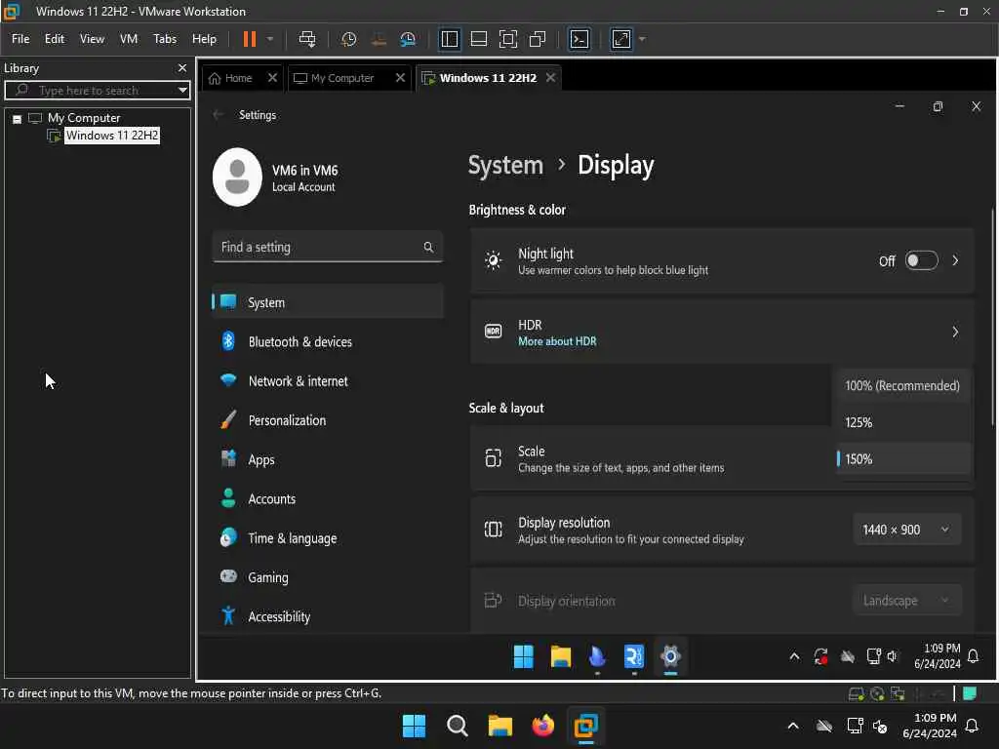Open the Tabs menu
The image size is (999, 749).
(165, 39)
